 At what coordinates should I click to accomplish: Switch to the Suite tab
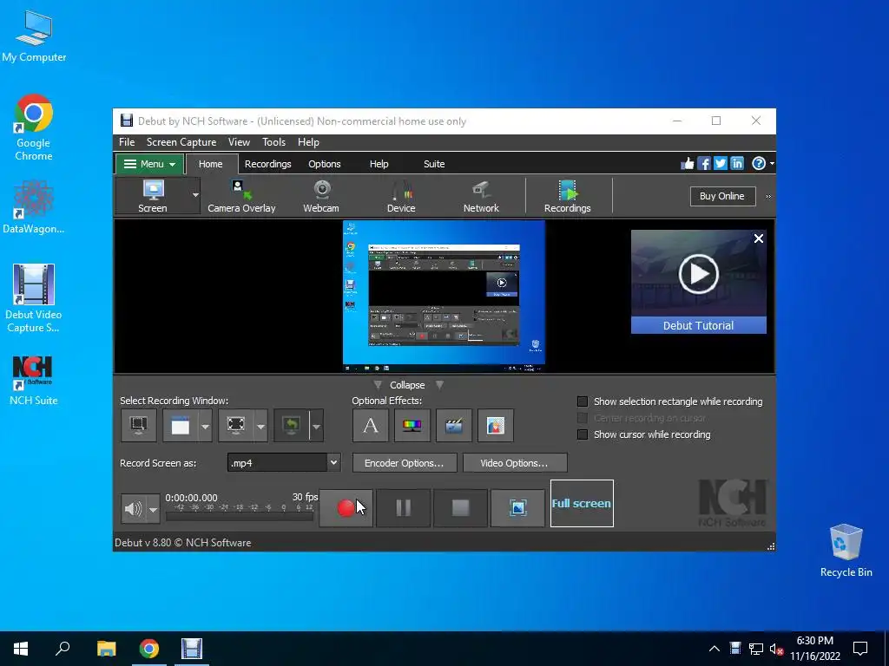(x=434, y=164)
